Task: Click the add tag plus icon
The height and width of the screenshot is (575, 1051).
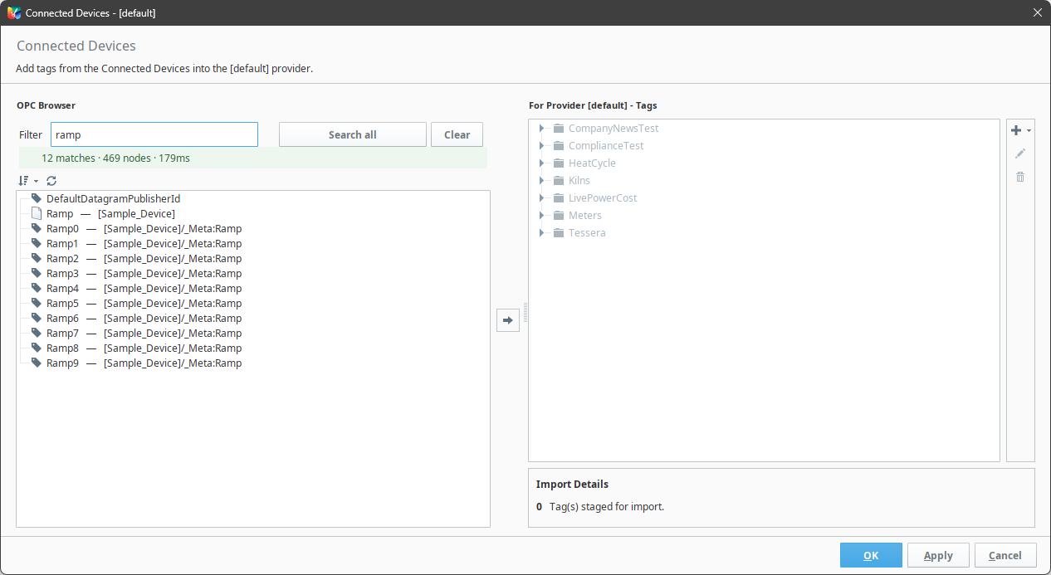Action: point(1016,130)
